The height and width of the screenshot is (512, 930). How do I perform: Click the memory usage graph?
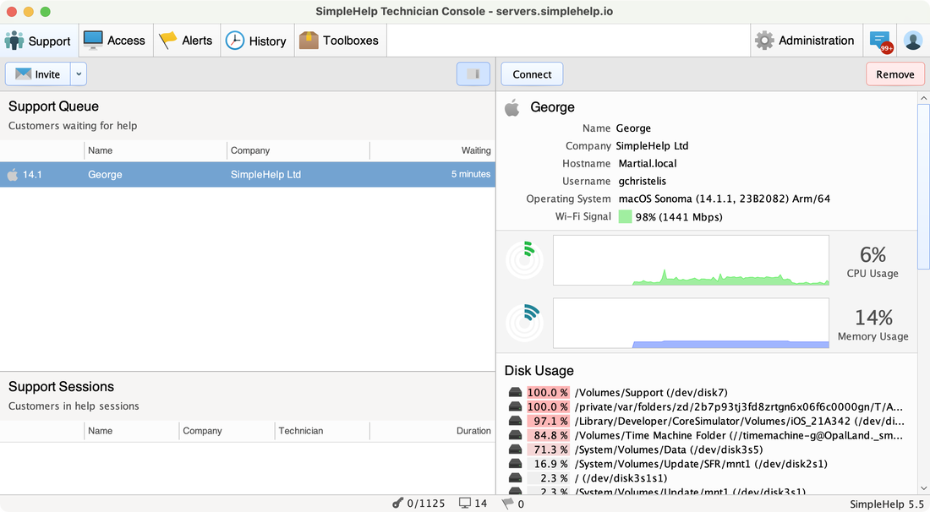[691, 323]
